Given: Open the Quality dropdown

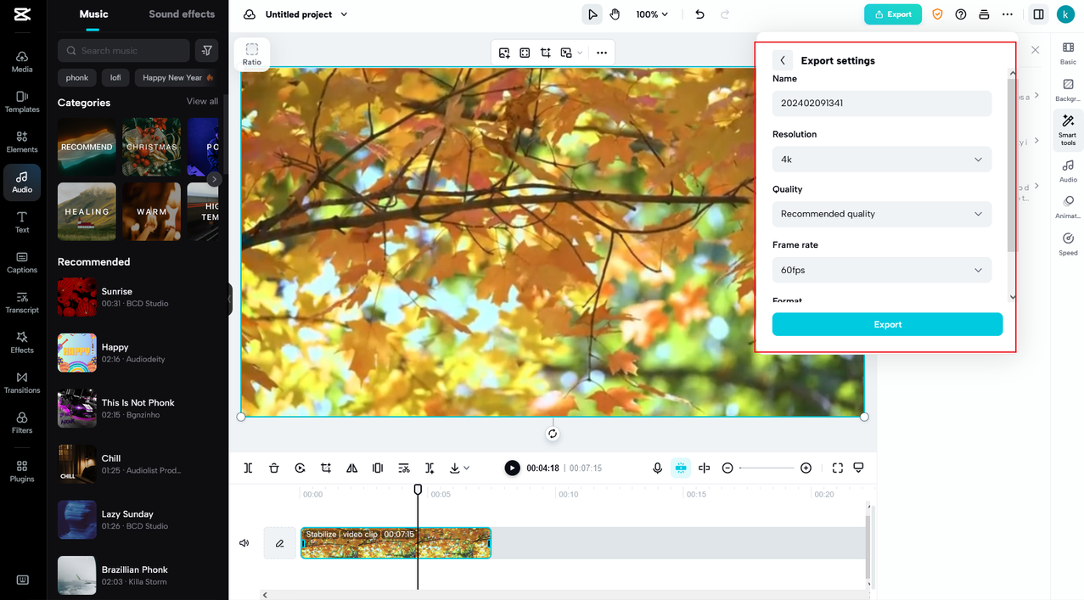Looking at the screenshot, I should coord(881,214).
